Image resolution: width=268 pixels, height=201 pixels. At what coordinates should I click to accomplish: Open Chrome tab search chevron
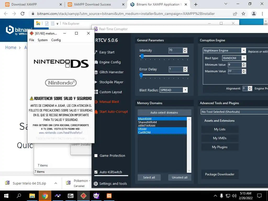click(x=226, y=4)
